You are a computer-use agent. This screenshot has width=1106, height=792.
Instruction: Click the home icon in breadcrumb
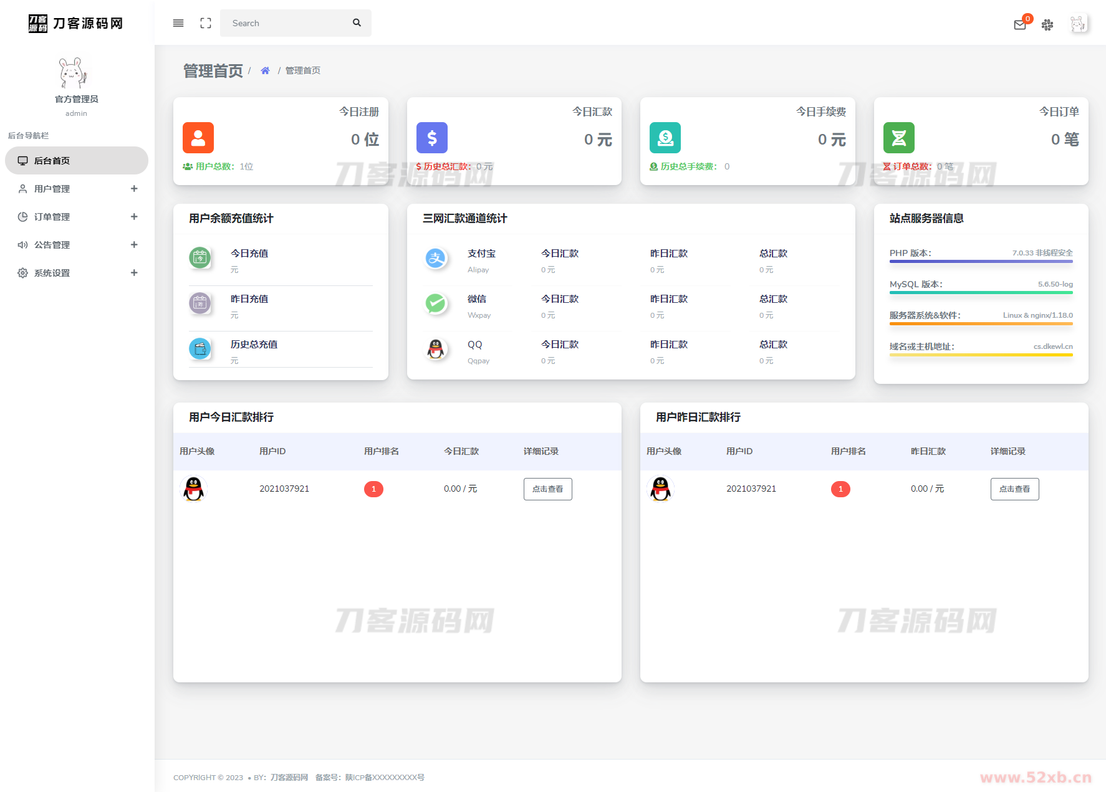[x=265, y=70]
